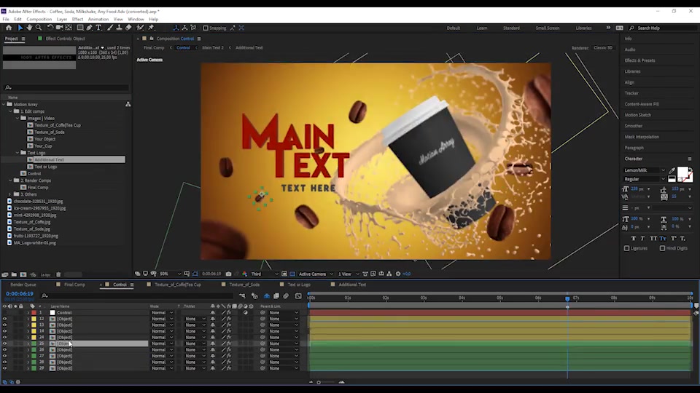The width and height of the screenshot is (700, 393).
Task: Click the white fill color swatch
Action: coord(682,173)
